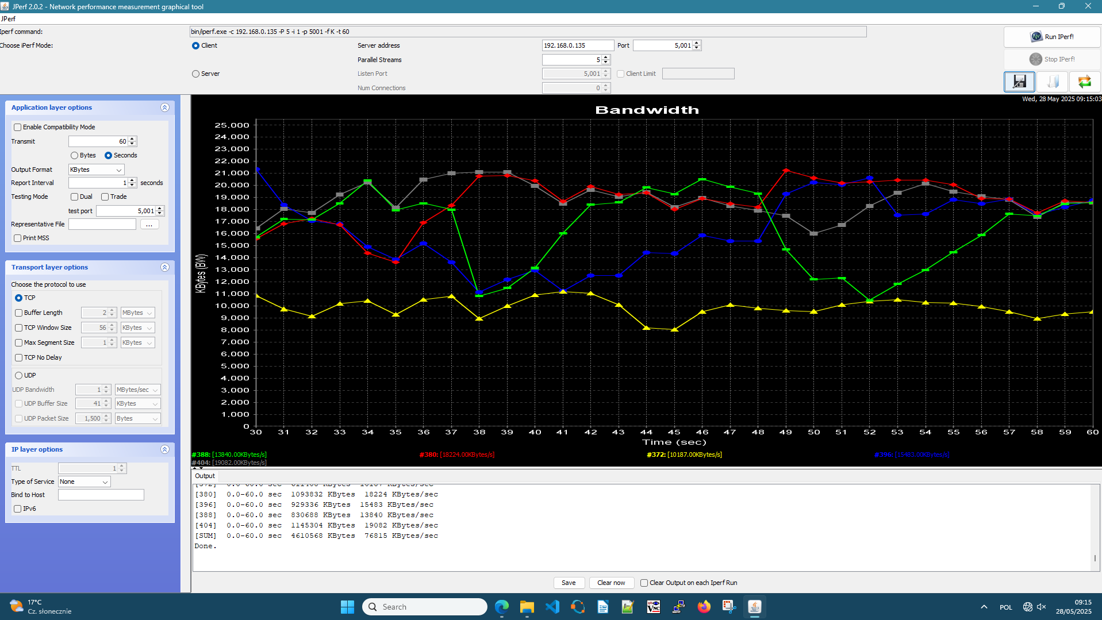Open the JPerf menu
Image resolution: width=1102 pixels, height=620 pixels.
click(8, 19)
